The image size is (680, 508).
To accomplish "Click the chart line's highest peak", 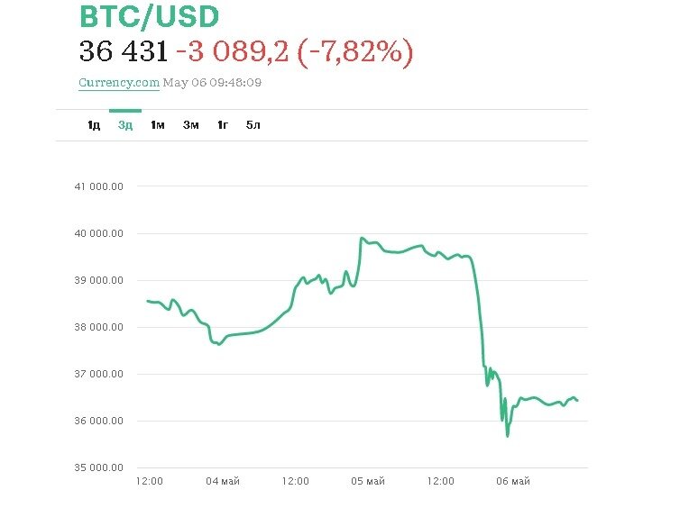I will [362, 239].
